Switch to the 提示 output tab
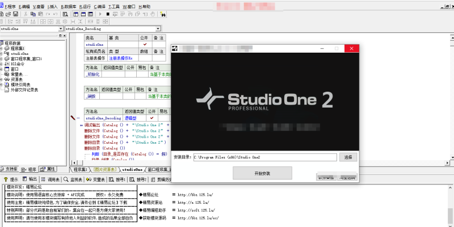The image size is (454, 227). pos(11,179)
